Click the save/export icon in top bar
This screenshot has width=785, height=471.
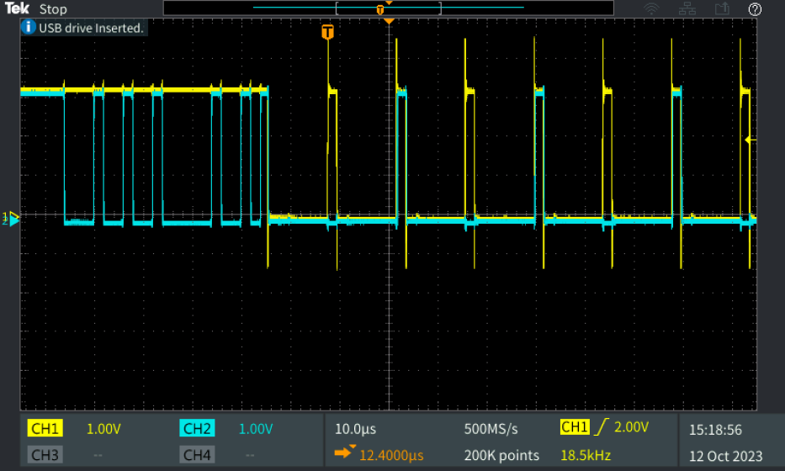click(x=721, y=9)
